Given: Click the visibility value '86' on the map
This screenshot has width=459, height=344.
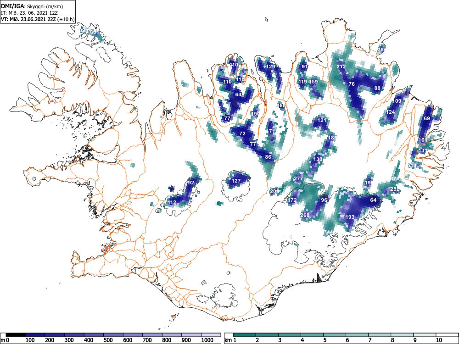Looking at the screenshot, I should click(x=268, y=157).
